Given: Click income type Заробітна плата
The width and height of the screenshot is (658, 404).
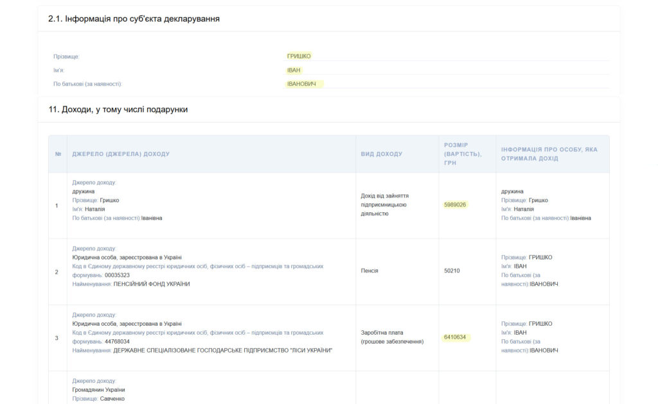Looking at the screenshot, I should (x=393, y=337).
